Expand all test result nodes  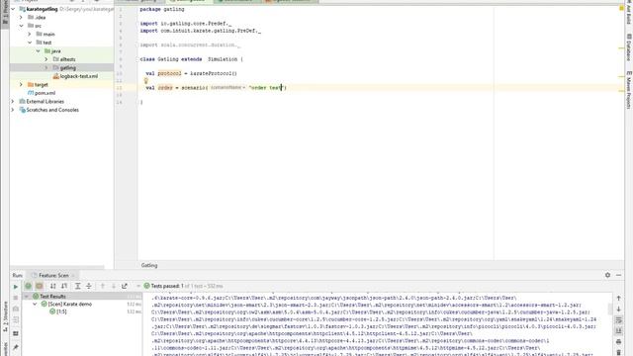tap(78, 286)
